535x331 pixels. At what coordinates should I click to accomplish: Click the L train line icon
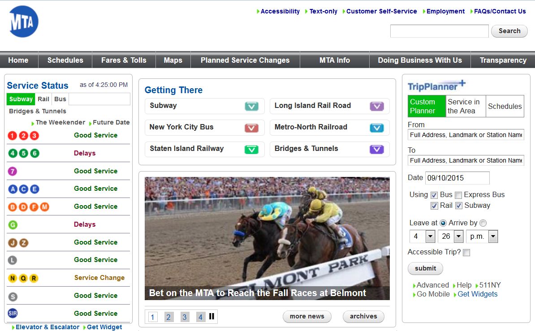[x=13, y=260]
